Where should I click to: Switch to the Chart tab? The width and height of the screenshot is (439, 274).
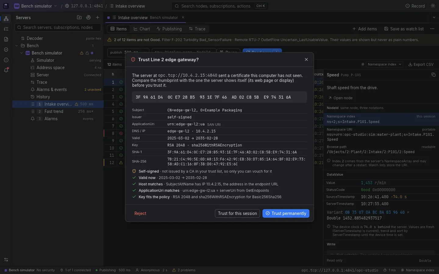tap(142, 29)
